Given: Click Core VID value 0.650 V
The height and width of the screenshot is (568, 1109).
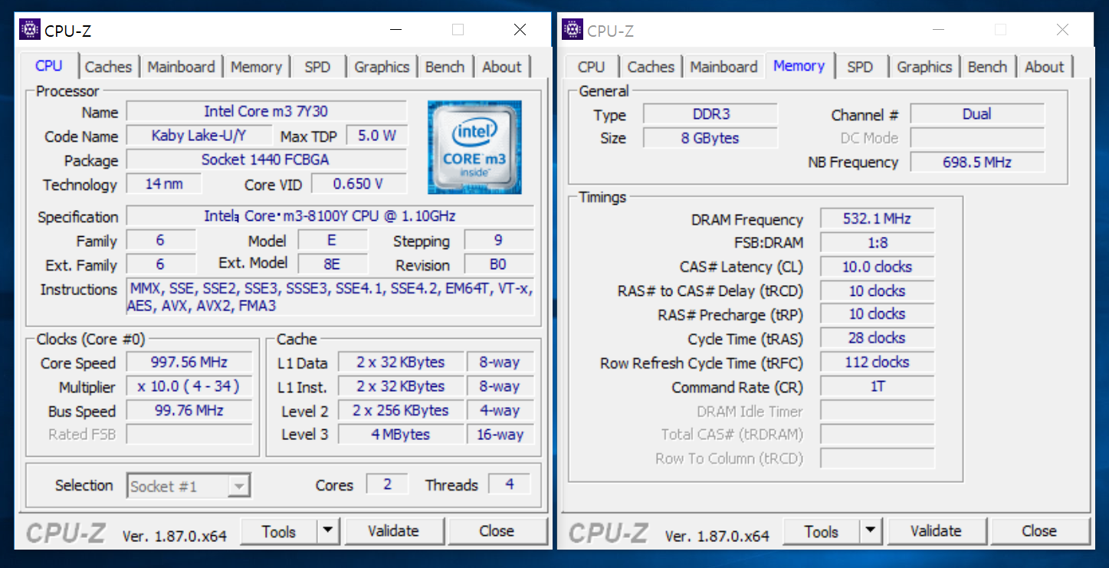Looking at the screenshot, I should click(x=358, y=184).
